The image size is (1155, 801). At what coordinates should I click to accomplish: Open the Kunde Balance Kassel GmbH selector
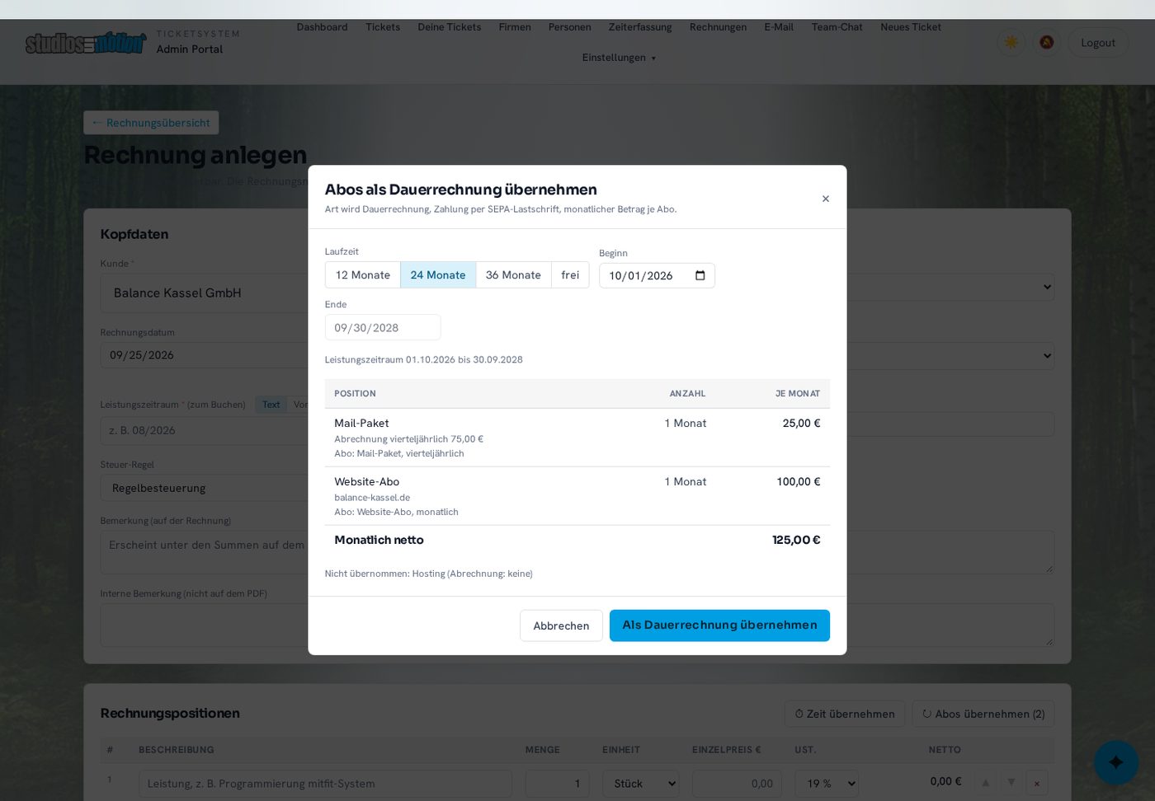[205, 293]
